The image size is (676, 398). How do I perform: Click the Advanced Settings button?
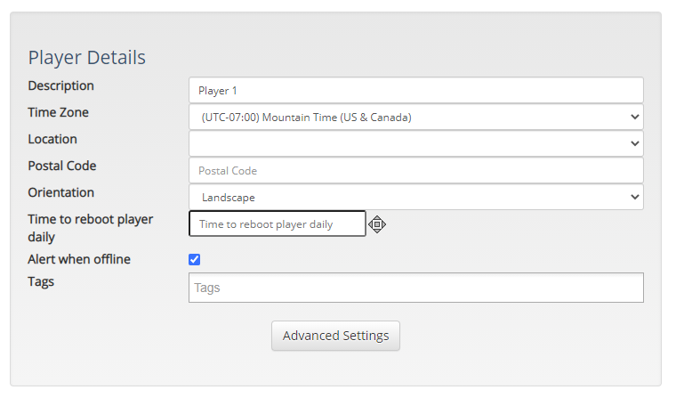pos(336,336)
